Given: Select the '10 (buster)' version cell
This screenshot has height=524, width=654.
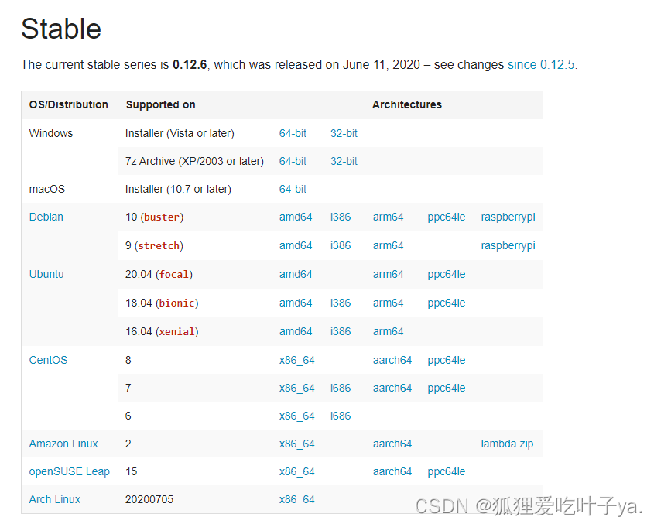Looking at the screenshot, I should tap(154, 217).
